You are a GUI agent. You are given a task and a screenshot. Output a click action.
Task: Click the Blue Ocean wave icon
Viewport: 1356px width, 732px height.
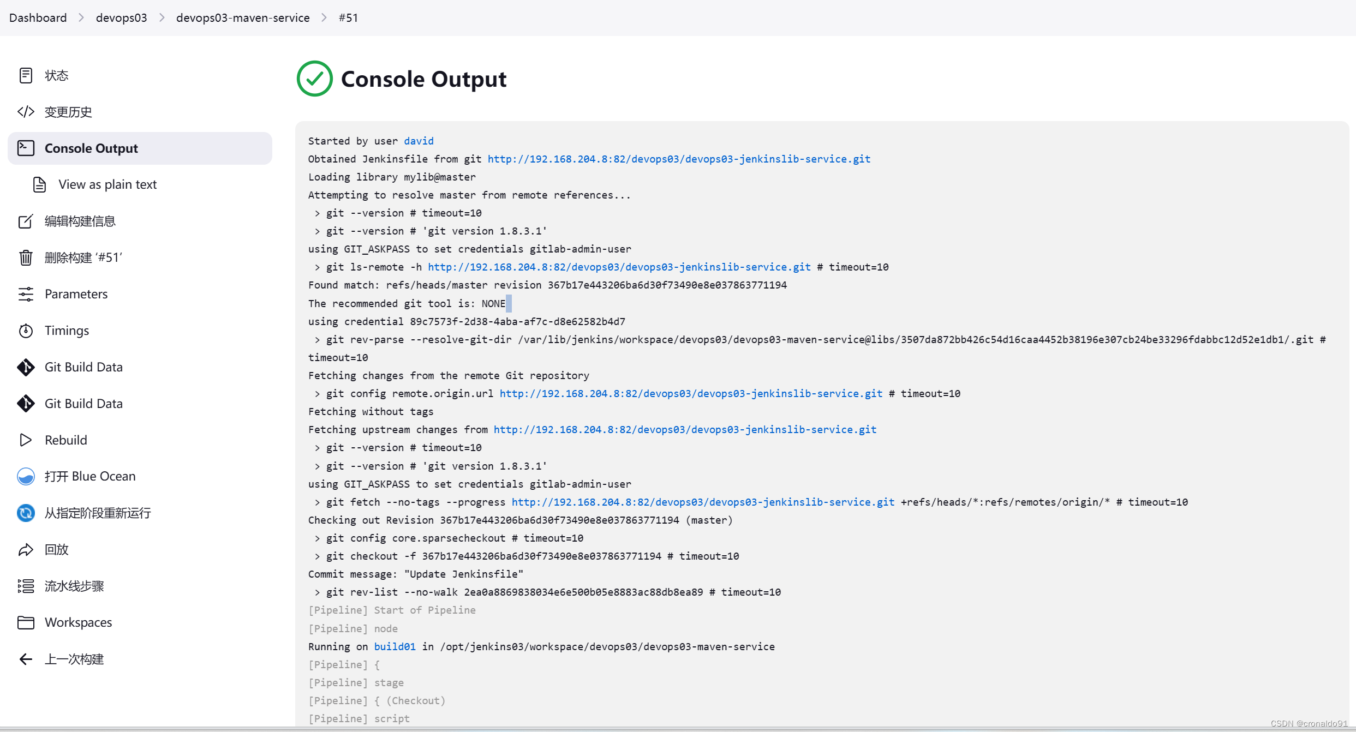26,476
